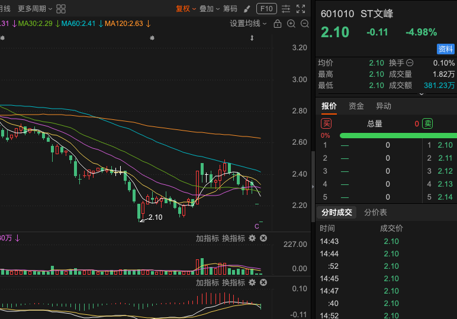The image size is (457, 319).
Task: Open 叠加 dropdown
Action: click(x=210, y=9)
